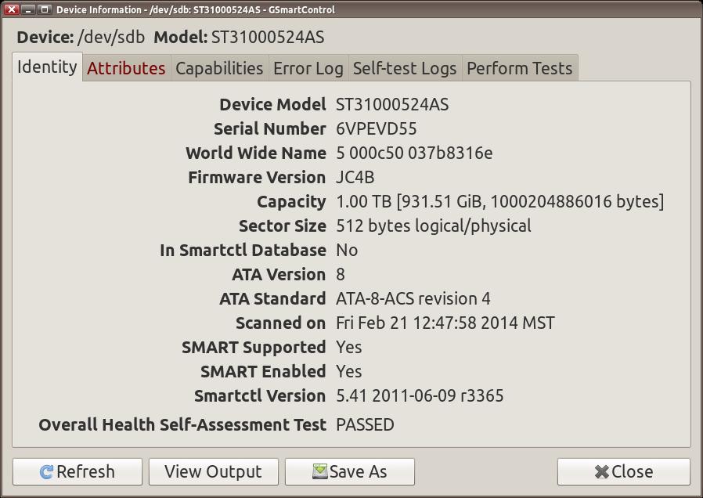Minimize the GSmartControl window

[x=28, y=9]
